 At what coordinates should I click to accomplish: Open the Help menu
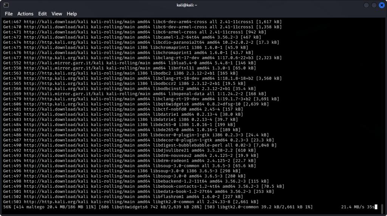tap(72, 14)
